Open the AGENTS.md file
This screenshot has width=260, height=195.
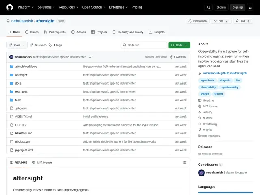tap(24, 117)
